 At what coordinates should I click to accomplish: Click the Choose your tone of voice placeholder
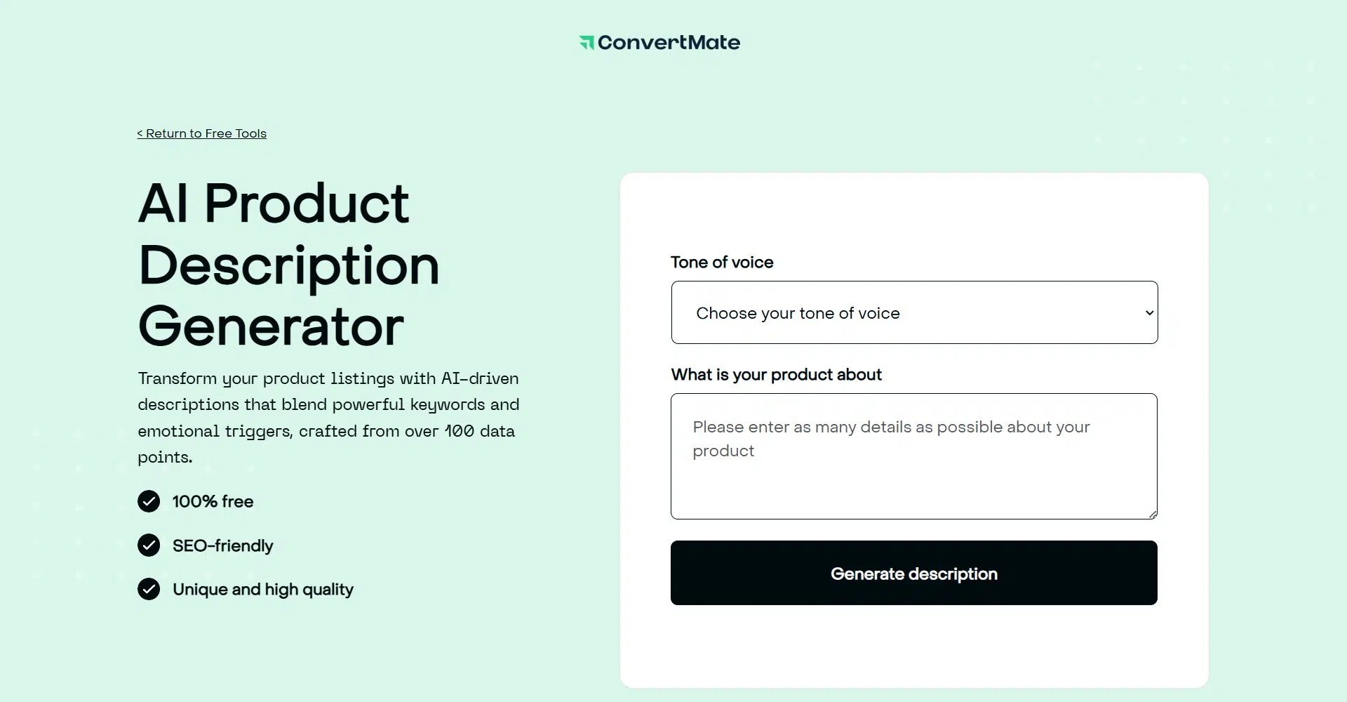tap(798, 313)
